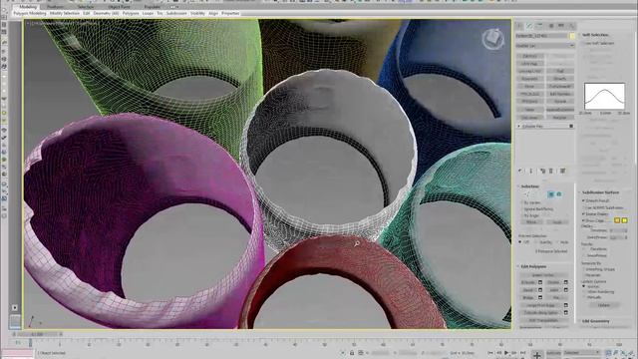Click Configure Modifier Sets icon under stack
This screenshot has height=359, width=638.
coord(562,171)
